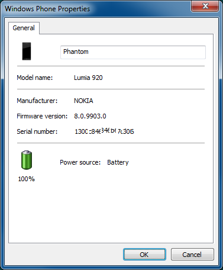Click the Lumia 920 model value
223x270 pixels.
88,78
